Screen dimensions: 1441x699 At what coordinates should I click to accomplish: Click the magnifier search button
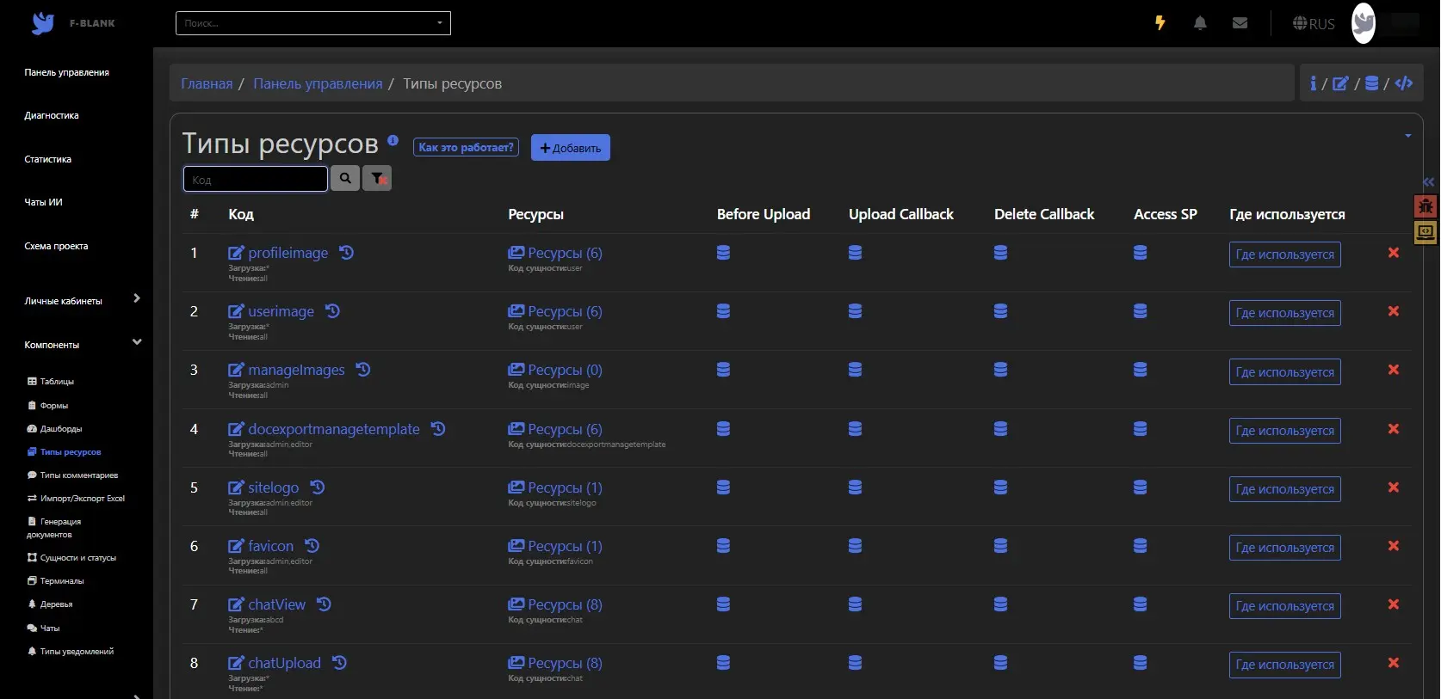(345, 178)
